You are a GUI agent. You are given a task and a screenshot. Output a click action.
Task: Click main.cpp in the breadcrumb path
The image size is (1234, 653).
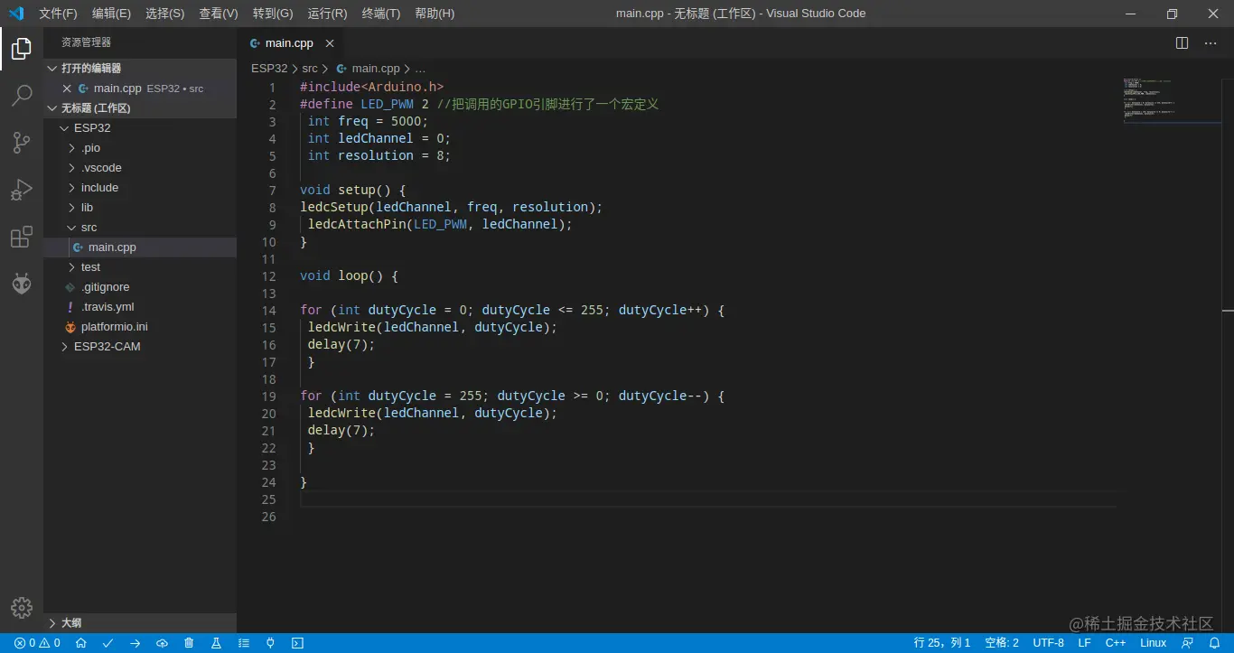[376, 69]
